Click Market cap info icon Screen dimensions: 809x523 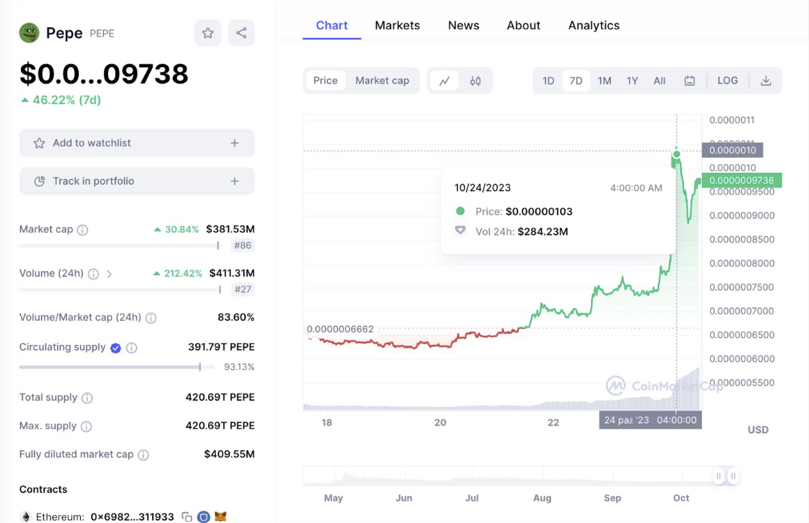[x=83, y=230]
